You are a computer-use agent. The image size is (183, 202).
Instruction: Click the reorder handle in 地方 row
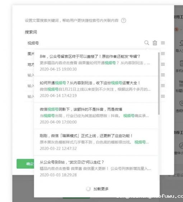(163, 64)
